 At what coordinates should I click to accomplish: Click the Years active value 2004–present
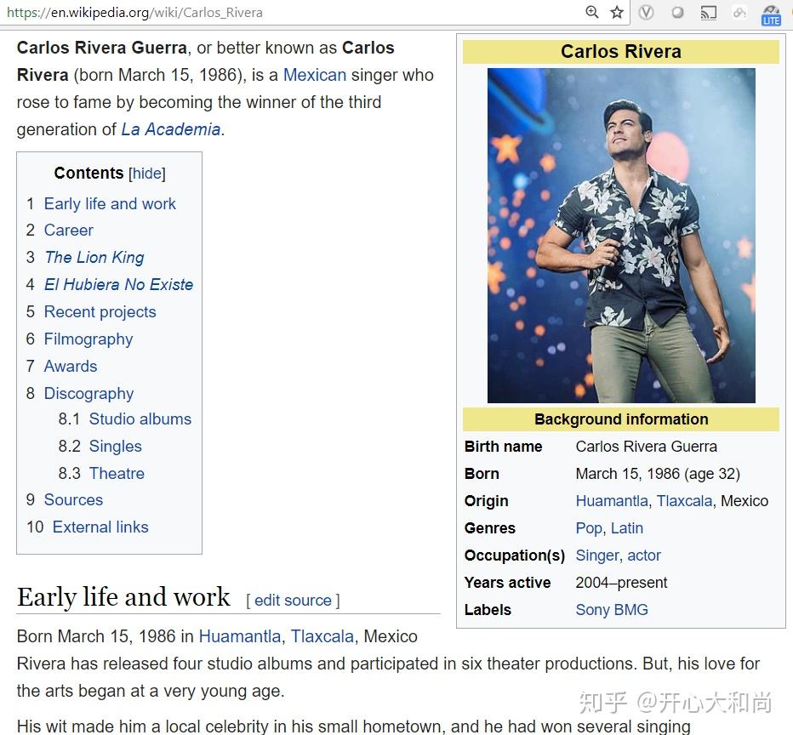coord(622,583)
